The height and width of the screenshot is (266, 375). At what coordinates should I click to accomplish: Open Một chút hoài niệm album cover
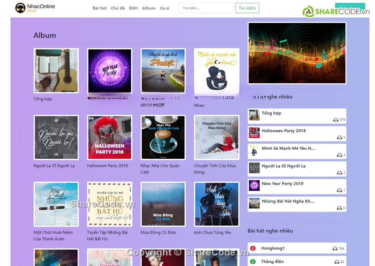(56, 204)
